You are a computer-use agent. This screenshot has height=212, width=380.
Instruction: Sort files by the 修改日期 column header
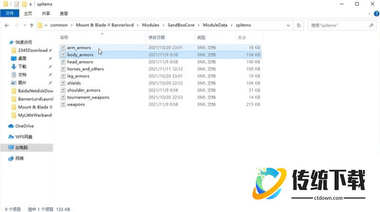click(x=157, y=37)
